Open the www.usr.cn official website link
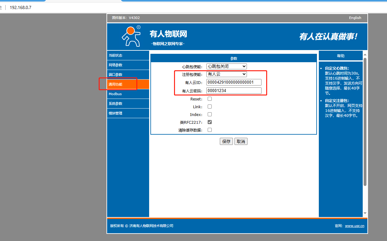The image size is (387, 241). click(355, 226)
